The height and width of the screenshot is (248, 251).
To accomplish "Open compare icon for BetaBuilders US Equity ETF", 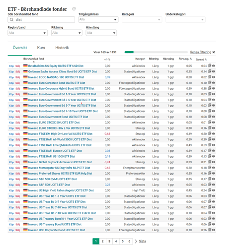I will 209,65.
